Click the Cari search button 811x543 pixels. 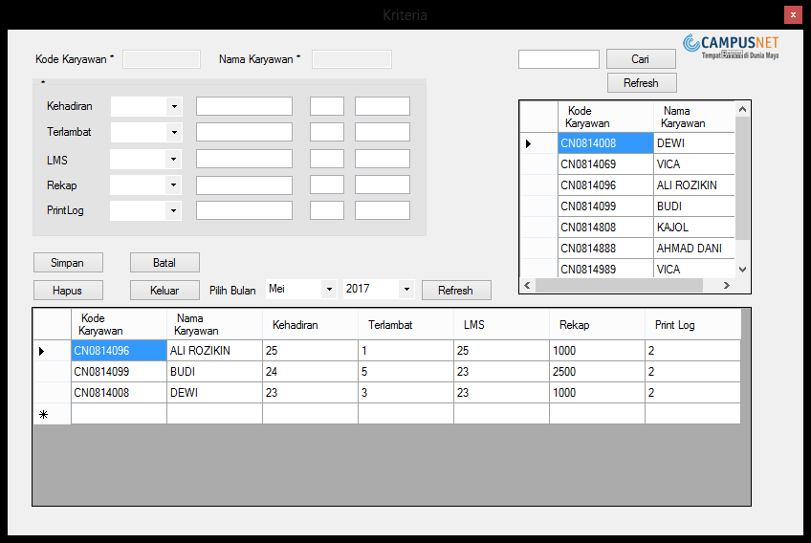640,59
